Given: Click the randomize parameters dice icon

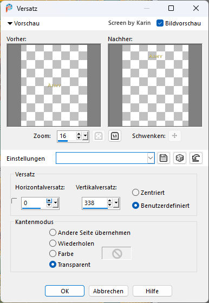Looking at the screenshot, I should pos(180,158).
